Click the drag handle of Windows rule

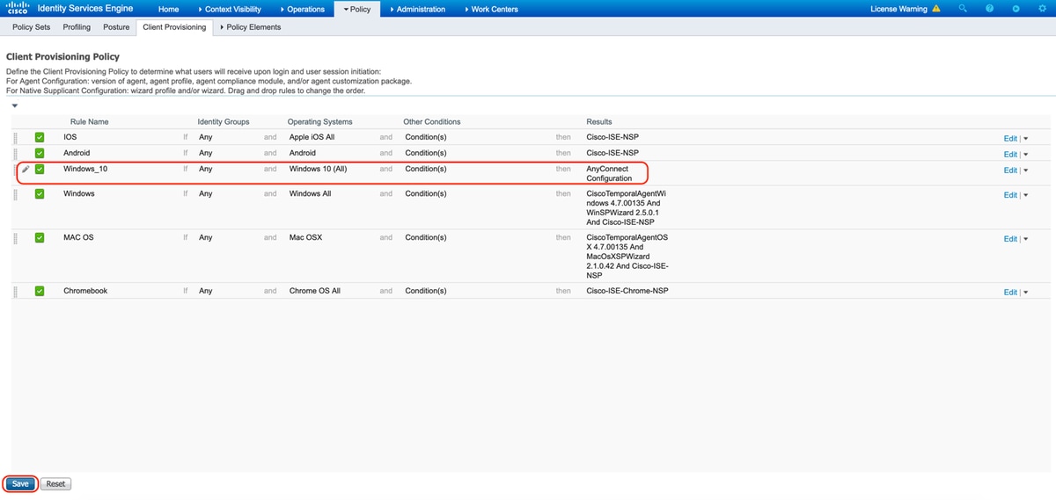pos(15,194)
